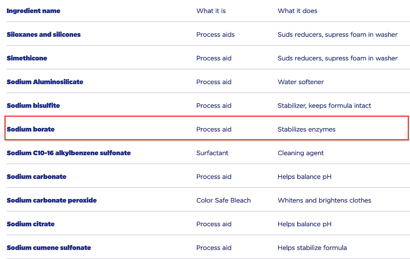Click Whitens and brightens clothes text
The image size is (410, 259).
coord(324,200)
